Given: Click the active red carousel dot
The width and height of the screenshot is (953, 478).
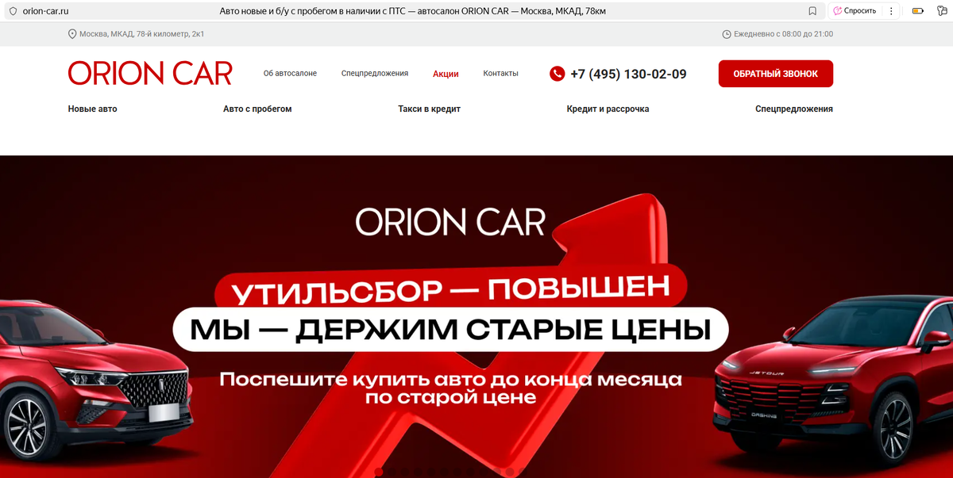Looking at the screenshot, I should (x=379, y=472).
